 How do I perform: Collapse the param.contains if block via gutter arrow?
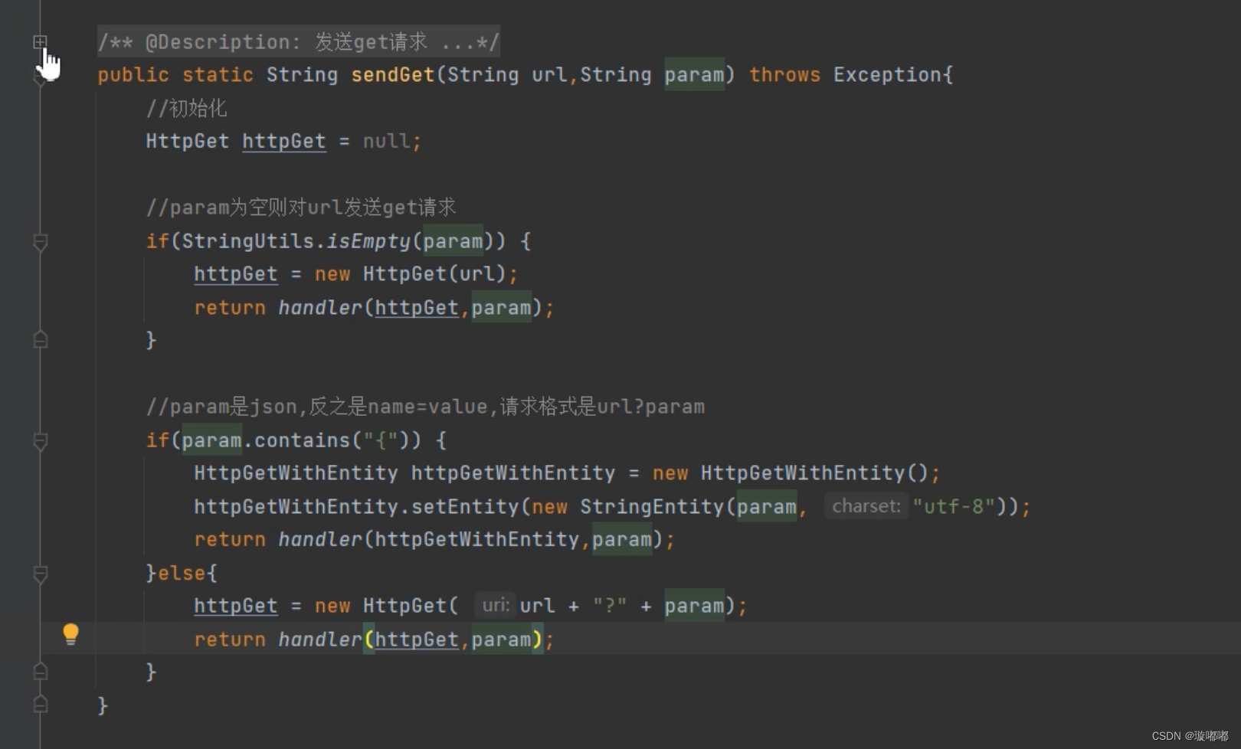(40, 441)
